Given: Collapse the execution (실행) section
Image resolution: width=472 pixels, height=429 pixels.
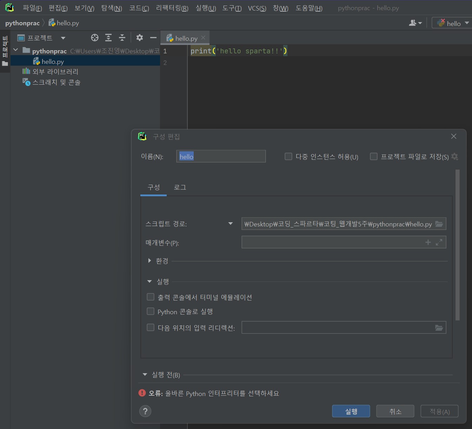Looking at the screenshot, I should click(x=149, y=281).
